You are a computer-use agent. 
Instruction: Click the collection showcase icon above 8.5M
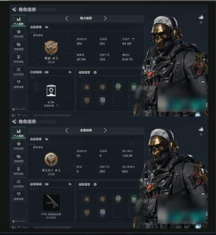51,91
